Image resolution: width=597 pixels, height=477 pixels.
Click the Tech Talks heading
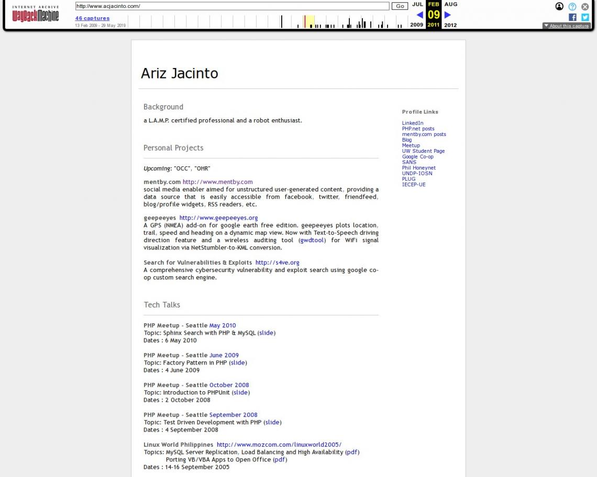[x=162, y=305]
